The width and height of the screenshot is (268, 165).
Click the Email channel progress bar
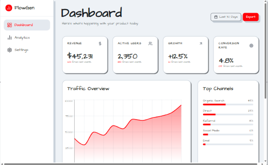pos(228,144)
